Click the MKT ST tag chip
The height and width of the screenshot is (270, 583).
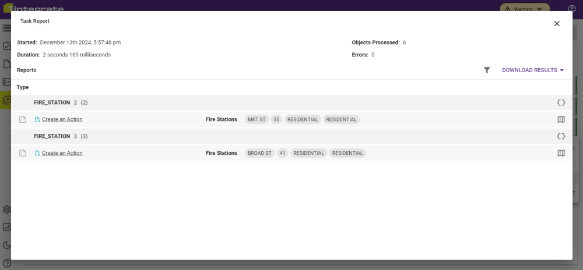pos(257,119)
